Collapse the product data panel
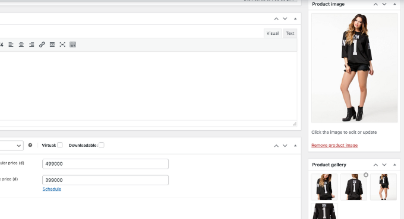404x219 pixels. click(295, 146)
